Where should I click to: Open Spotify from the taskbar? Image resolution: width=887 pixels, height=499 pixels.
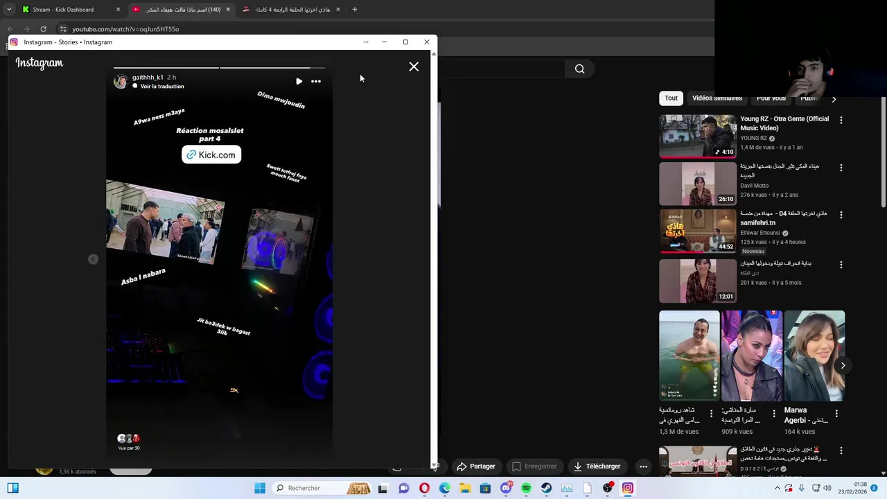526,489
